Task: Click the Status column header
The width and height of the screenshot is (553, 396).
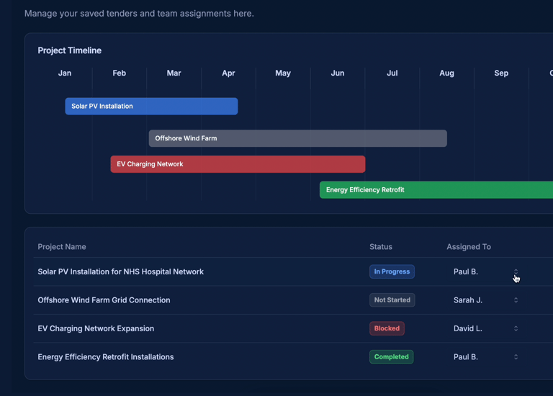Action: coord(380,246)
